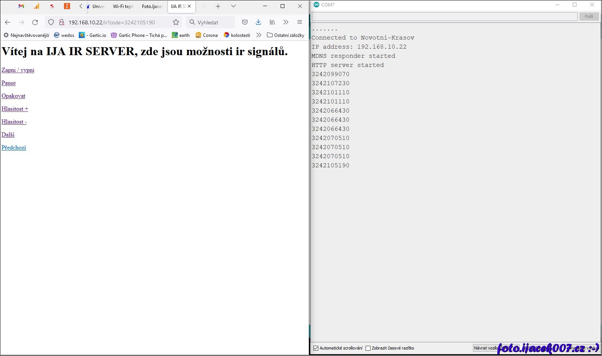Open the Firefox downloads panel
The width and height of the screenshot is (602, 356).
[259, 22]
